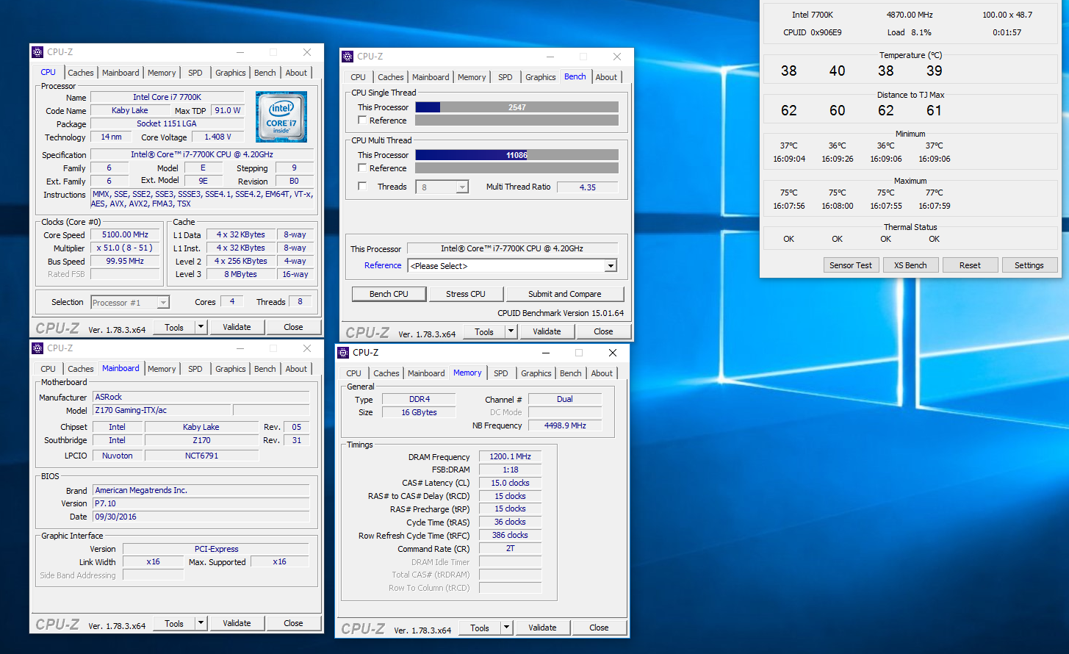Image resolution: width=1069 pixels, height=654 pixels.
Task: Expand Tools dropdown arrow in Memory window
Action: point(507,628)
